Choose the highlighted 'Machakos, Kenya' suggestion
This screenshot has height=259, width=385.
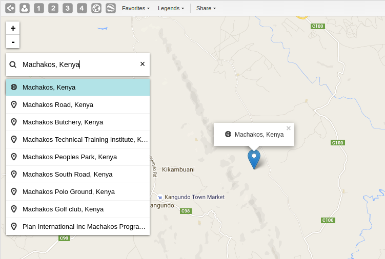pos(78,88)
